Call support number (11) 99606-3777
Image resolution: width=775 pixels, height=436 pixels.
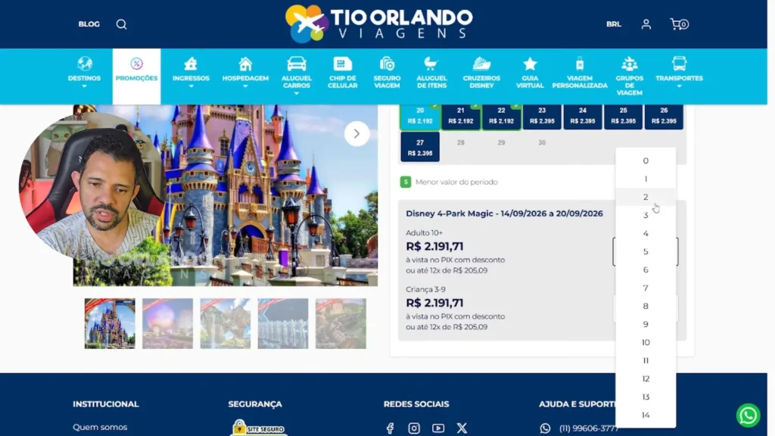pyautogui.click(x=588, y=428)
